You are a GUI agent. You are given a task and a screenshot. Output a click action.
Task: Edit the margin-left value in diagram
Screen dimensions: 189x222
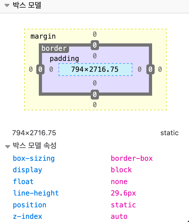coord(31,69)
